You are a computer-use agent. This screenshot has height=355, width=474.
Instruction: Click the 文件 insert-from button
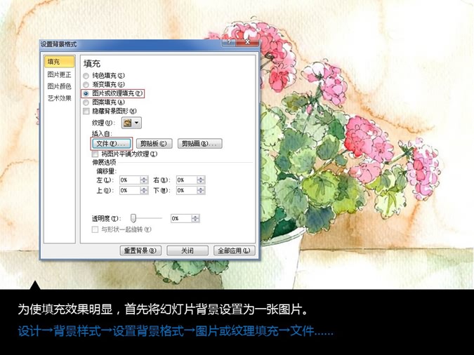coord(111,144)
